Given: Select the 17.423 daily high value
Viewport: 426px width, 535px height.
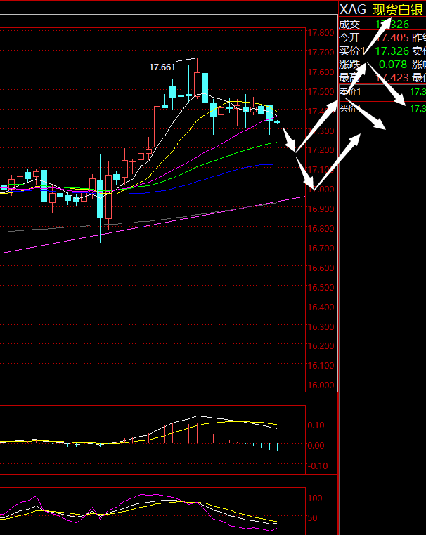Looking at the screenshot, I should [392, 78].
